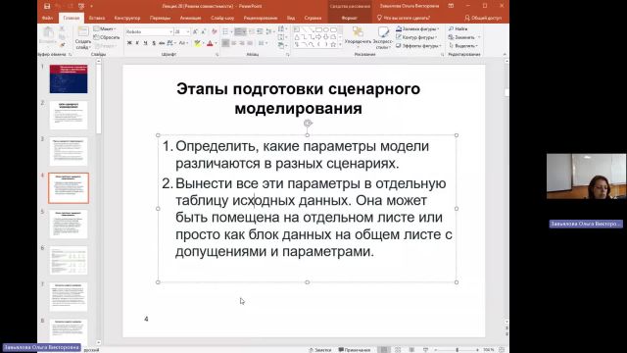Open Shape outline (Контур фигуры) dropdown

(x=416, y=37)
